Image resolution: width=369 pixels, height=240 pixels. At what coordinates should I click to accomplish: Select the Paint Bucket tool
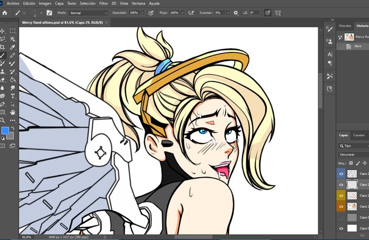[12, 80]
